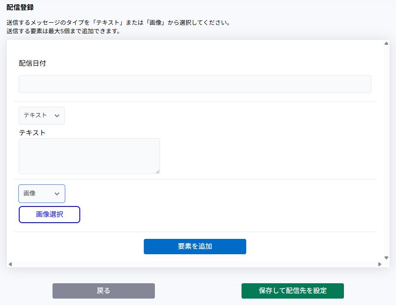Click the chevron arrow on the 画像 type selector
The height and width of the screenshot is (305, 396).
click(x=57, y=194)
